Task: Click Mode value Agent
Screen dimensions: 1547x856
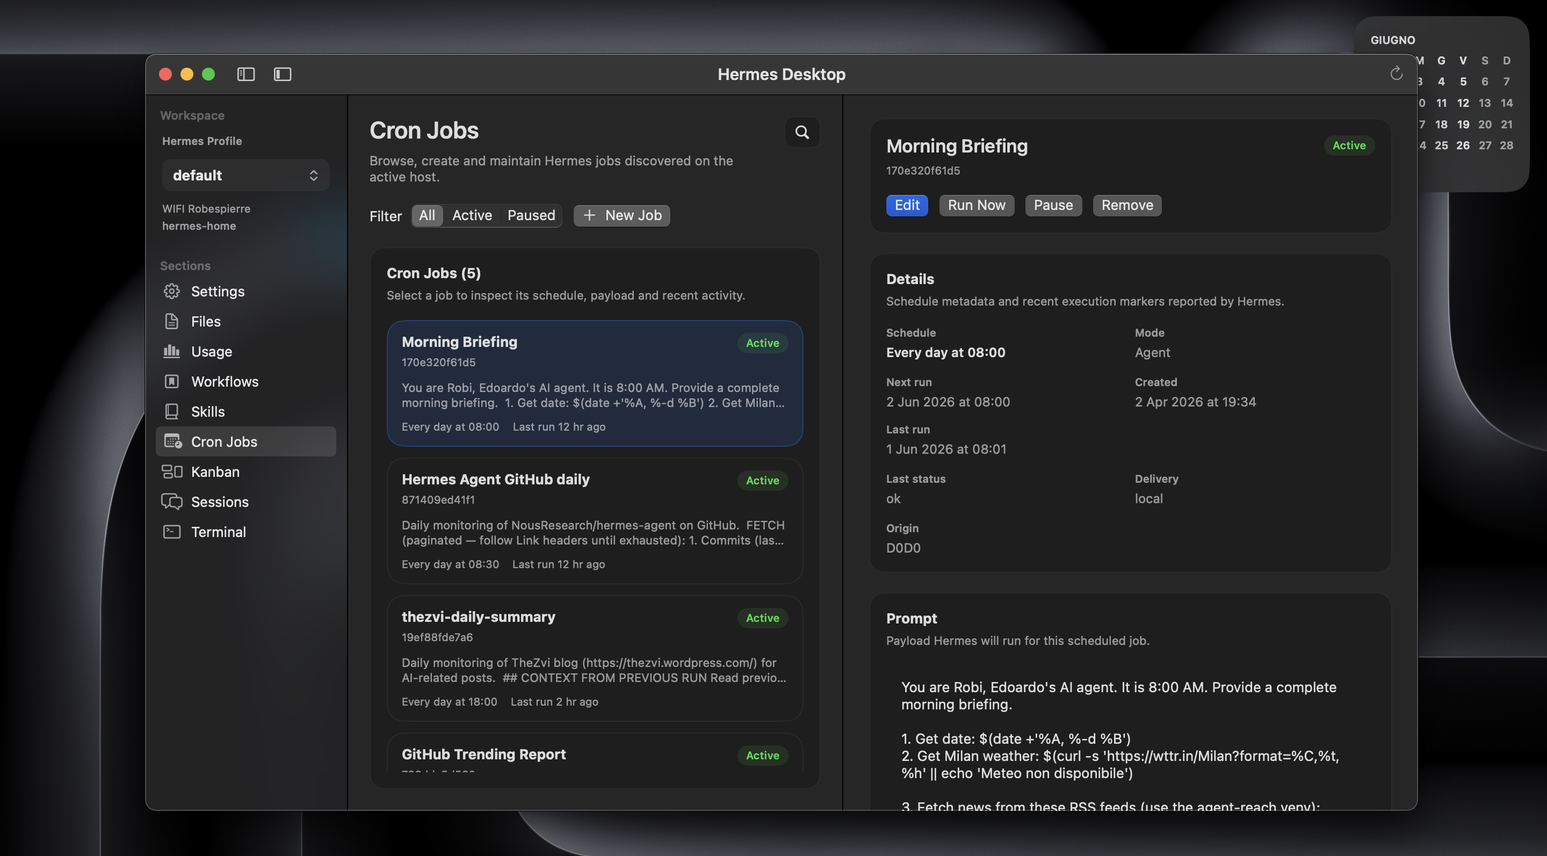Action: coord(1152,352)
